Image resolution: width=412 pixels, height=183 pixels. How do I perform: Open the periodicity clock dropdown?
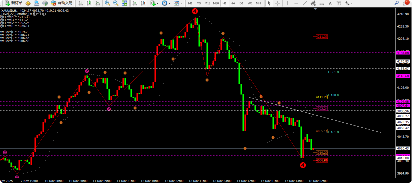(x=166, y=3)
